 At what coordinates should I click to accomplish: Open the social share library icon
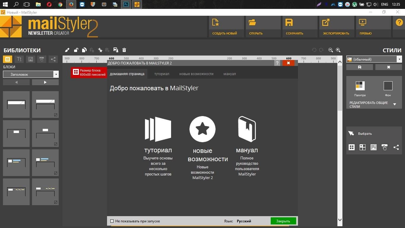point(53,59)
